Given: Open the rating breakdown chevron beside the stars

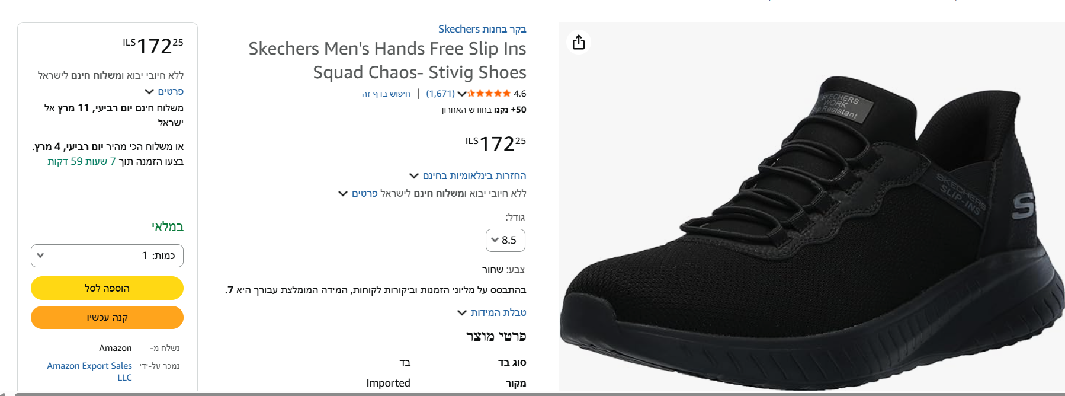Looking at the screenshot, I should (462, 94).
